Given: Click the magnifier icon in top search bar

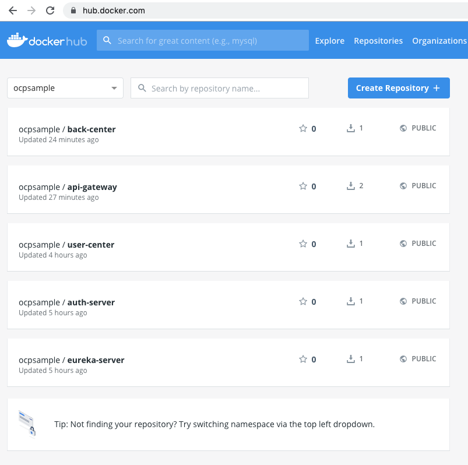Looking at the screenshot, I should click(107, 40).
